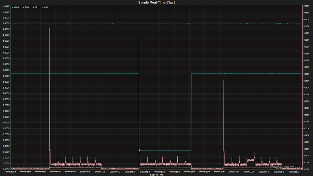This screenshot has height=176, width=313.
Task: Toggle the IBUS series in the legend
Action: 26,7
